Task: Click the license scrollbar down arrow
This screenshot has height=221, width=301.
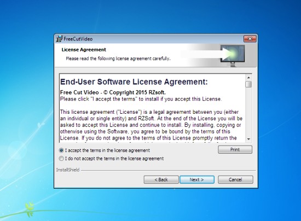Action: [248, 139]
